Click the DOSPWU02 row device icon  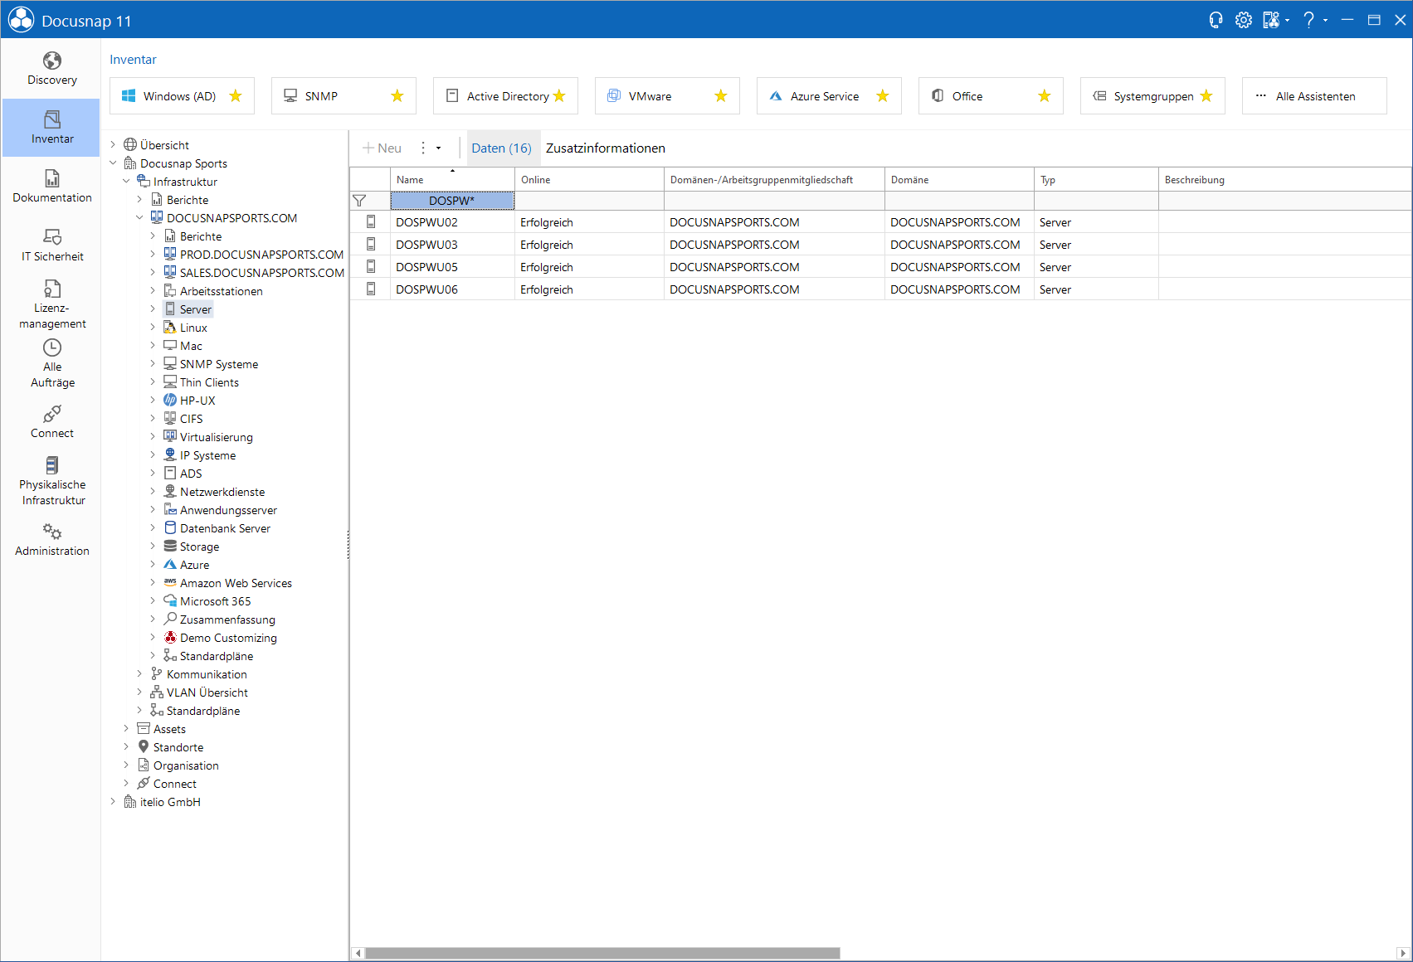pos(371,222)
